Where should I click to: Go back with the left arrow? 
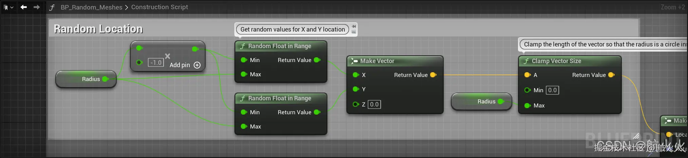(x=23, y=7)
